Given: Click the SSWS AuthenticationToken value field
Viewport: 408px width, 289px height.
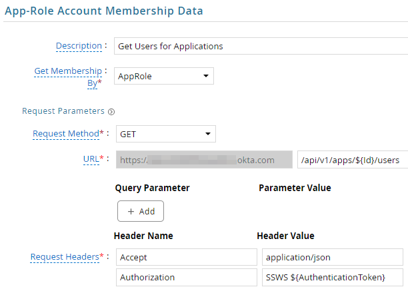Looking at the screenshot, I should tap(333, 277).
